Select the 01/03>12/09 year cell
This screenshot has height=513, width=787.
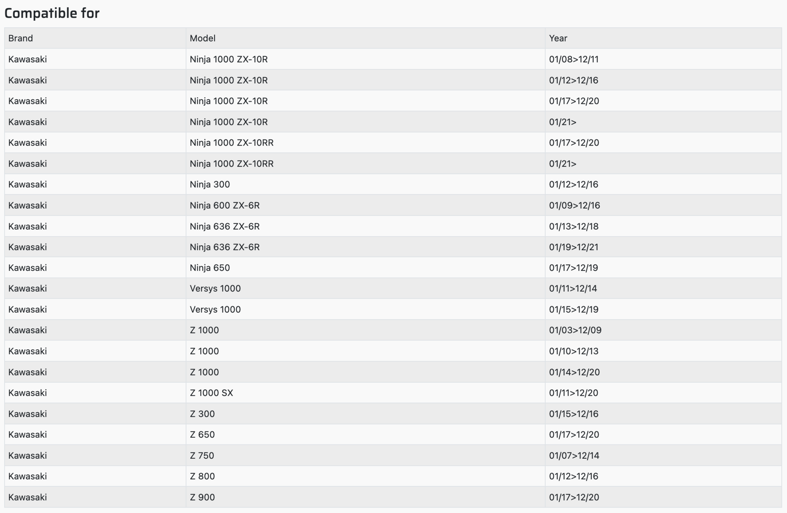pyautogui.click(x=575, y=330)
